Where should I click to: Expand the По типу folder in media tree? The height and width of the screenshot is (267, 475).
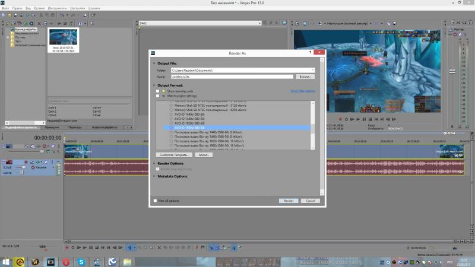8,37
